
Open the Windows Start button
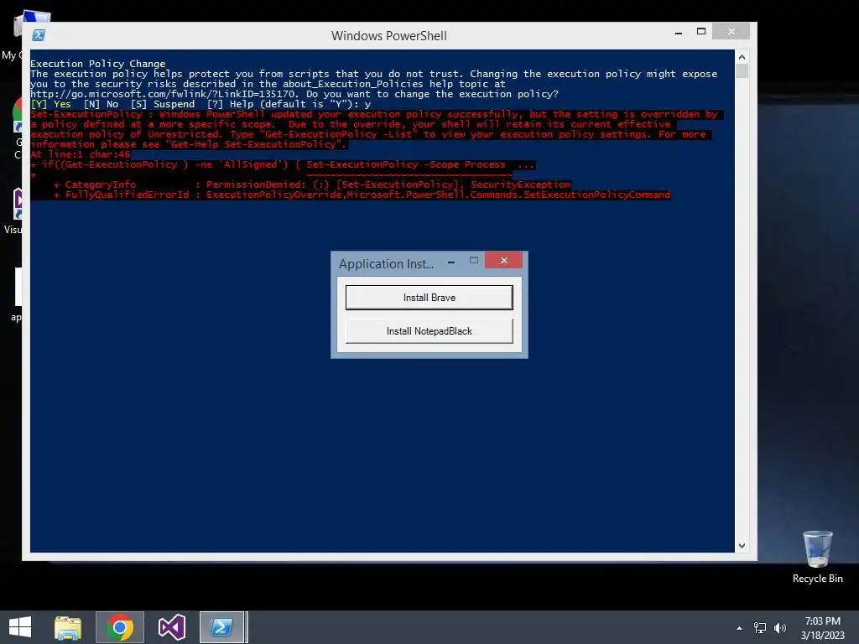tap(20, 627)
